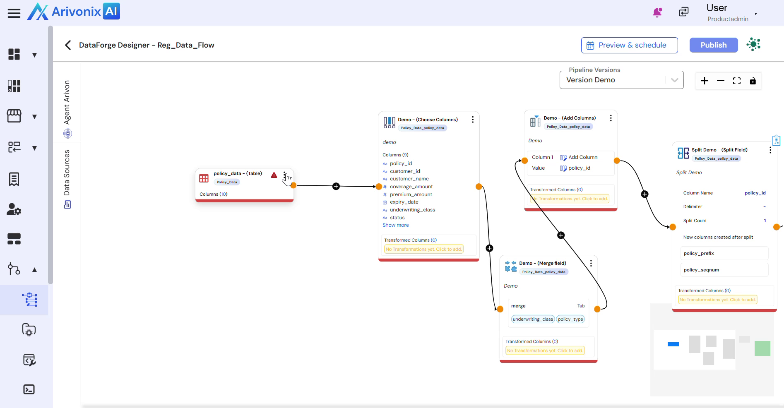This screenshot has height=408, width=784.
Task: Open the user profile dropdown arrow
Action: click(755, 14)
